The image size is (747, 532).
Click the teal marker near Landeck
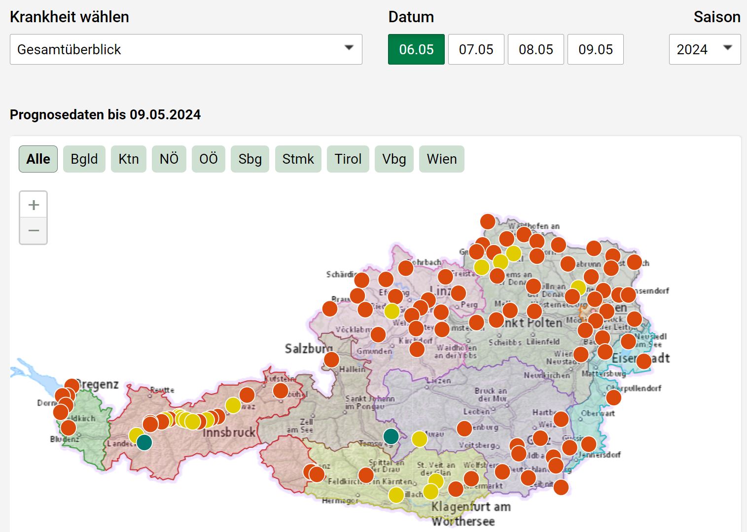[144, 442]
